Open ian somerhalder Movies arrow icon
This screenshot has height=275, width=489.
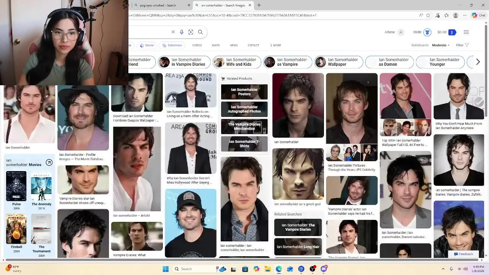[x=49, y=163]
